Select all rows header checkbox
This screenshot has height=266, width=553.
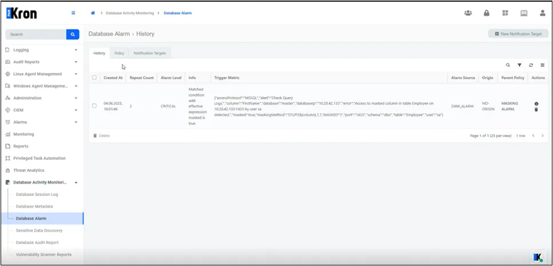94,78
